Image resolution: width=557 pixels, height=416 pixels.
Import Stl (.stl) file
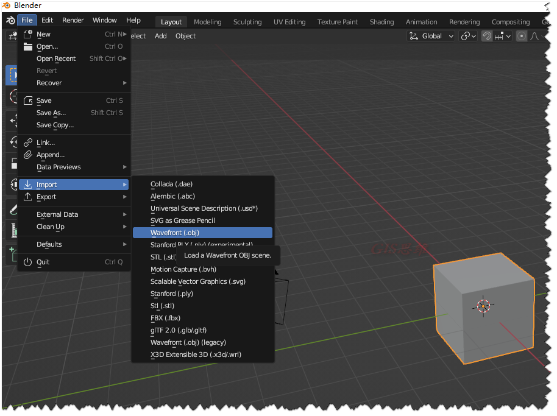(x=202, y=306)
